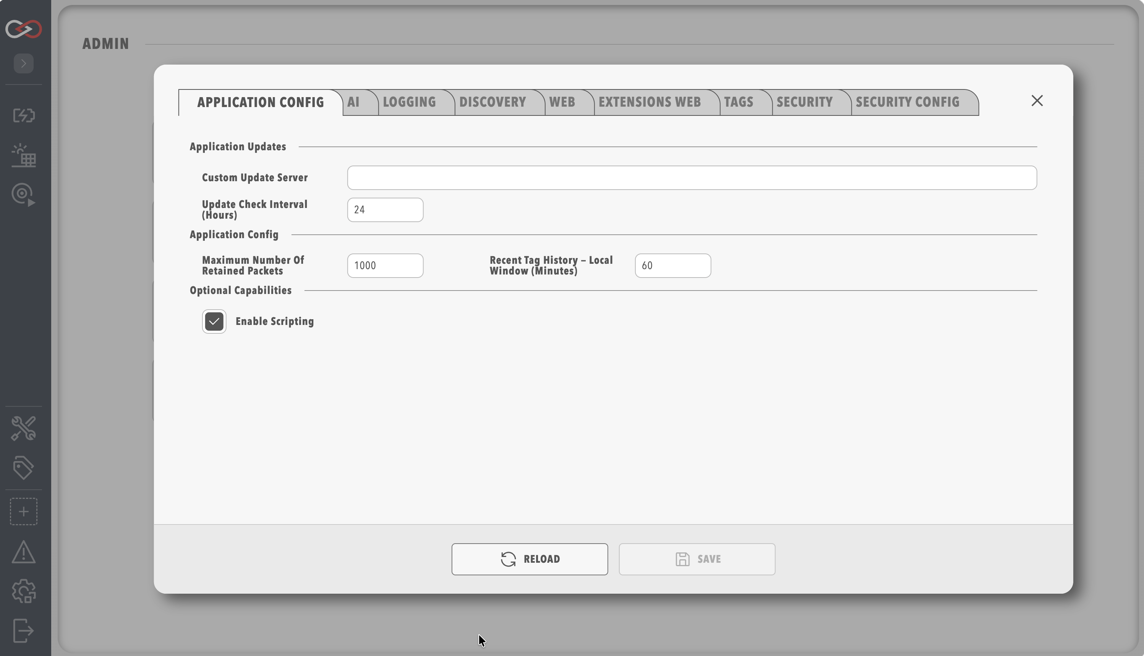
Task: Click the Optional Capabilities section heading
Action: 240,290
